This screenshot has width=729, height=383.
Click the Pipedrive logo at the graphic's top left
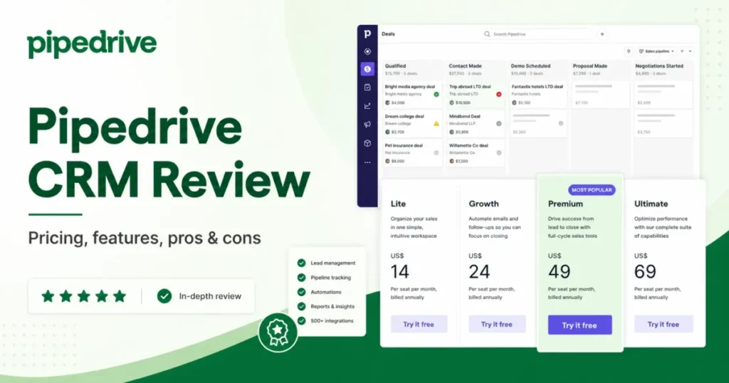point(92,45)
